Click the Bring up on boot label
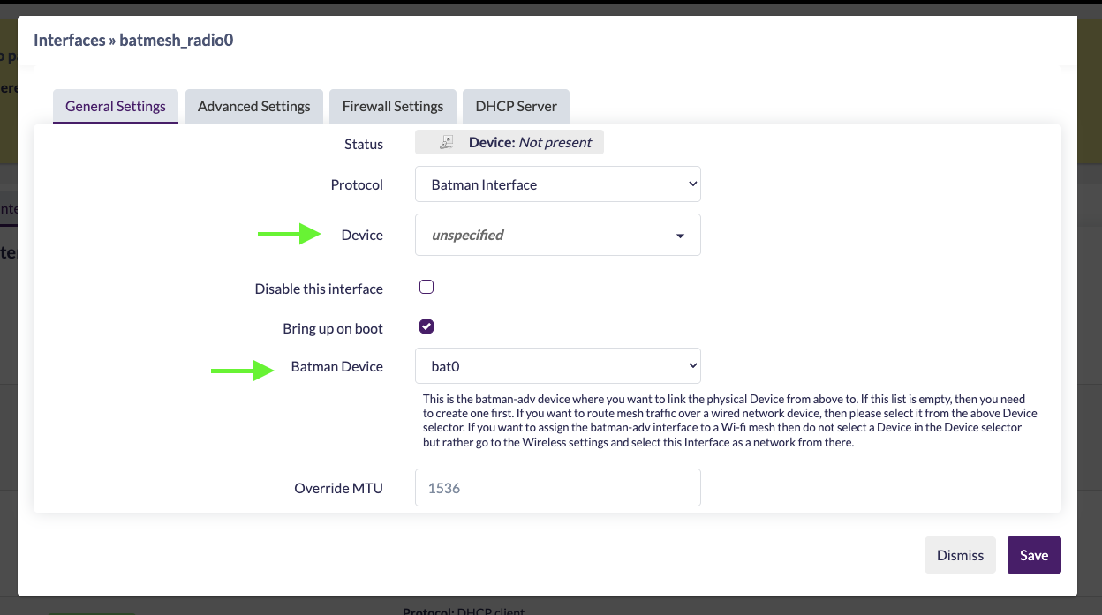Image resolution: width=1102 pixels, height=615 pixels. pyautogui.click(x=333, y=328)
